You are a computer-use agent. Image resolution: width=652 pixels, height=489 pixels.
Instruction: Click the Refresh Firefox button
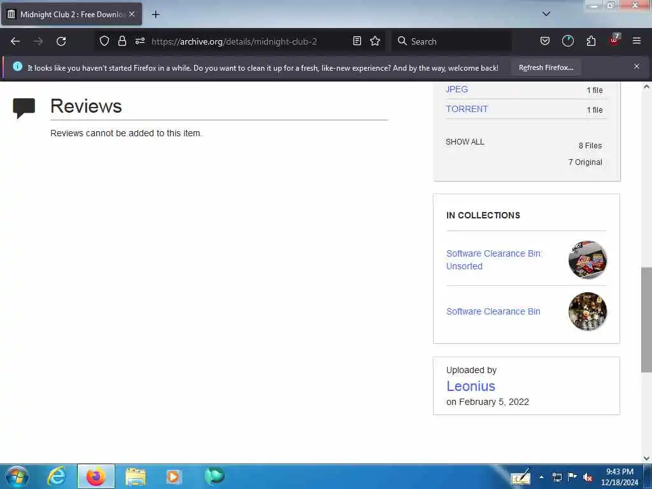(x=546, y=67)
